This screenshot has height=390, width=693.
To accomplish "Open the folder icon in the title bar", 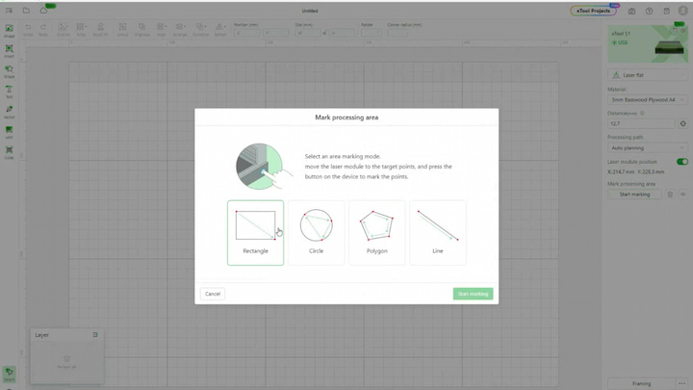I will click(x=26, y=11).
